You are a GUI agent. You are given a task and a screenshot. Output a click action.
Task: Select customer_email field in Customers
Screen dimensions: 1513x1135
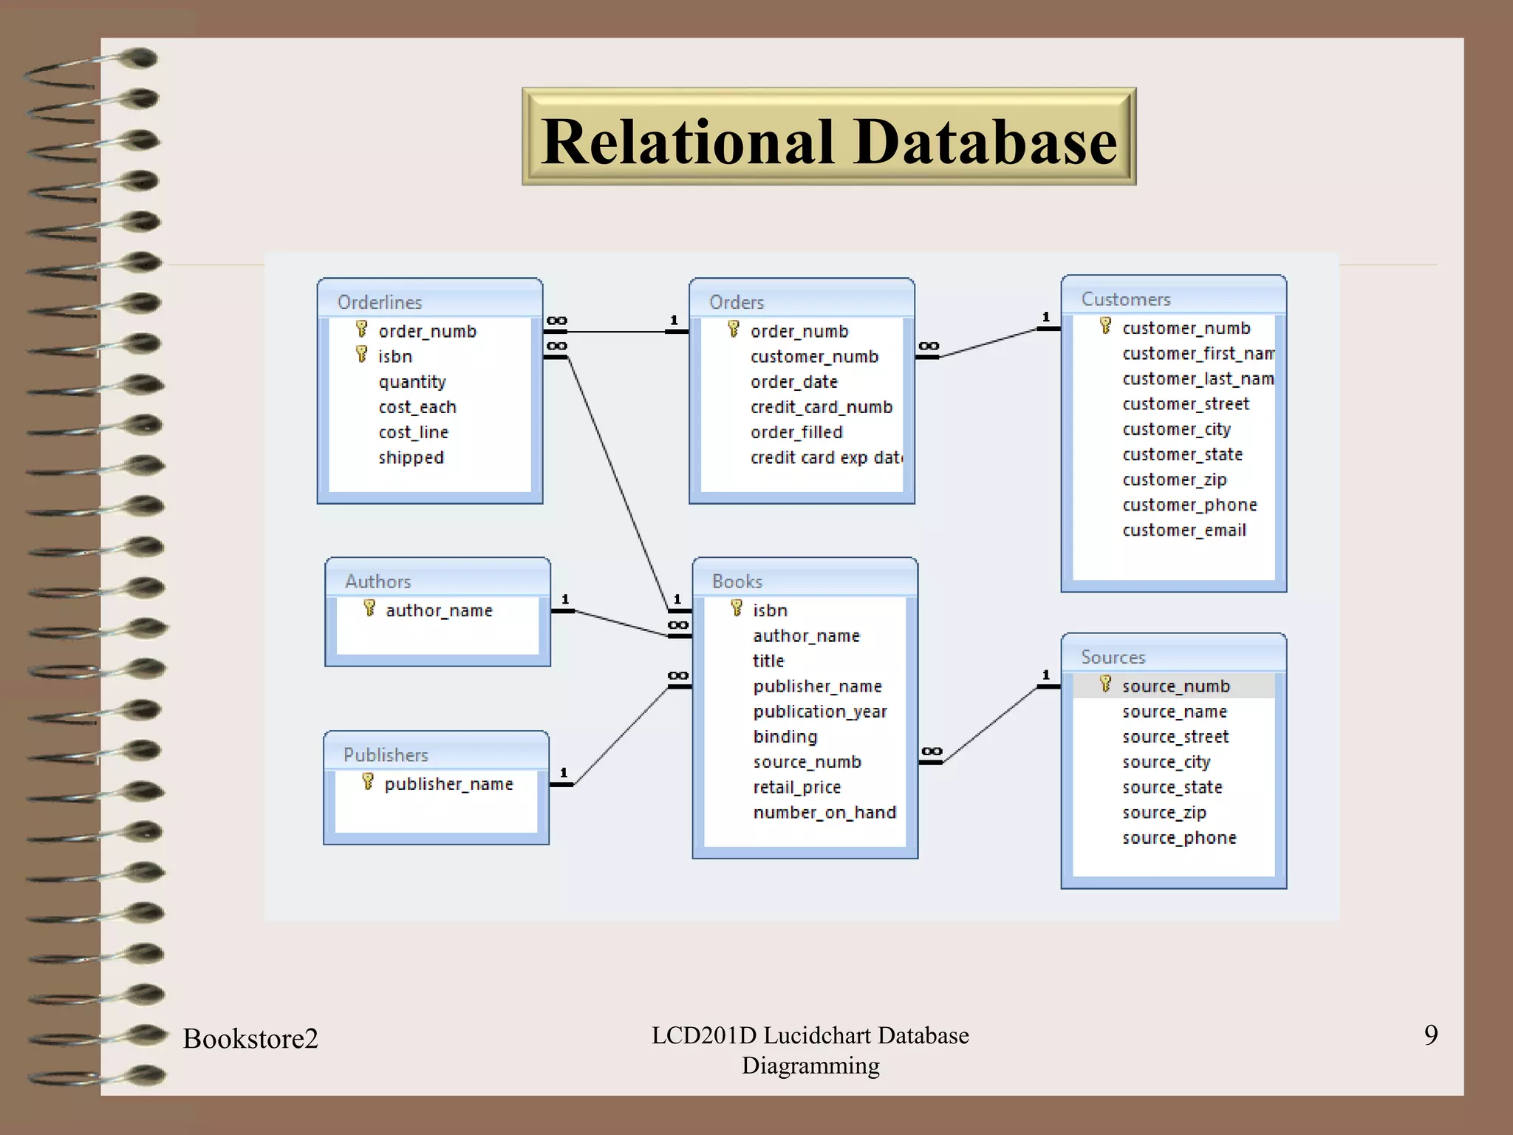(x=1184, y=531)
